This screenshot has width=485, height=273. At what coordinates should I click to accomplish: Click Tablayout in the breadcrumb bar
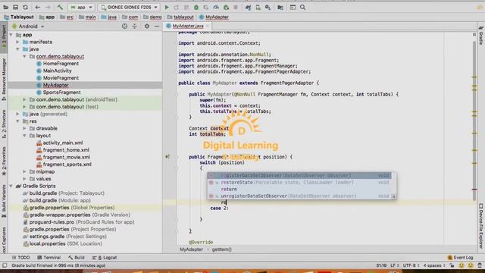19,17
